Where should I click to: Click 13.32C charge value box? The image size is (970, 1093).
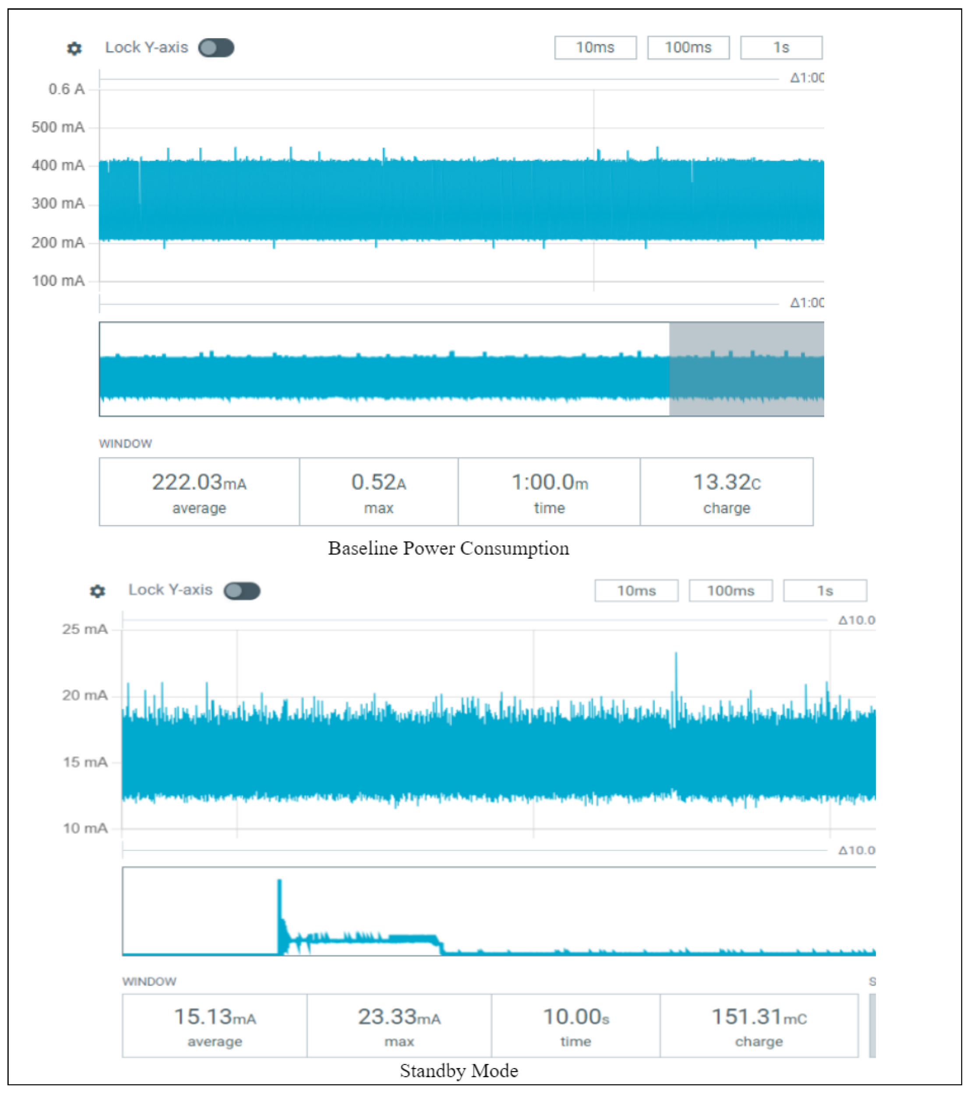click(x=727, y=492)
